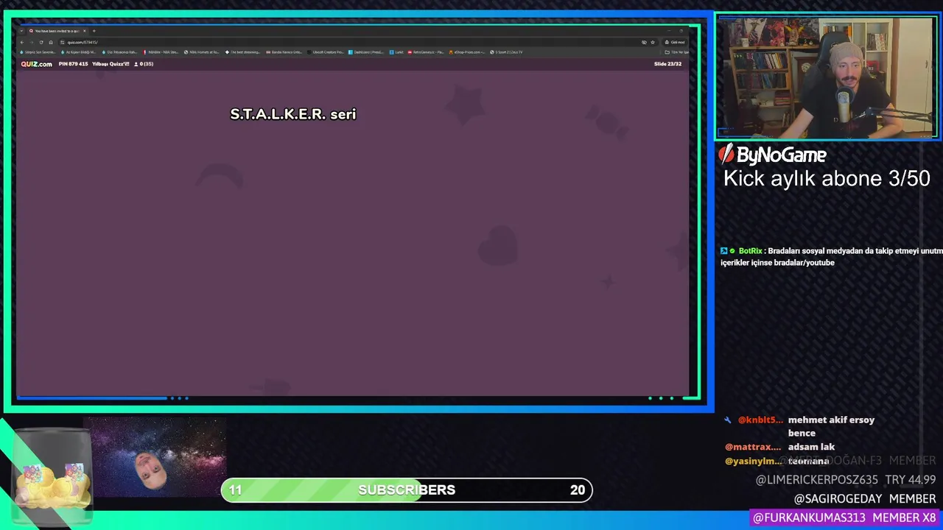Image resolution: width=943 pixels, height=530 pixels.
Task: Open the 'The best streaming' bookmark
Action: click(242, 52)
